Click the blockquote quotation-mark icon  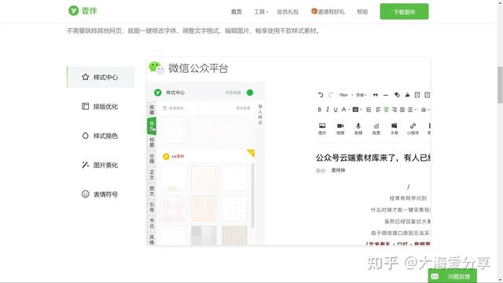click(x=376, y=95)
